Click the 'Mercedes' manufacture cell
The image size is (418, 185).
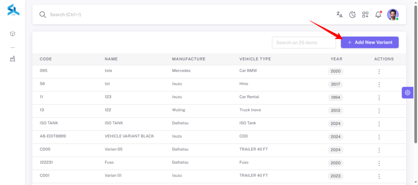181,71
